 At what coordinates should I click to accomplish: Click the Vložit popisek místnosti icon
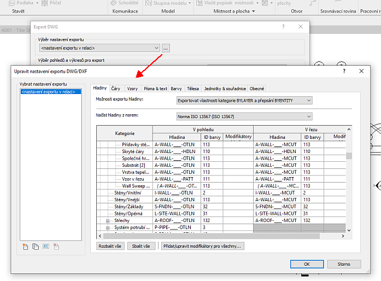[200, 3]
